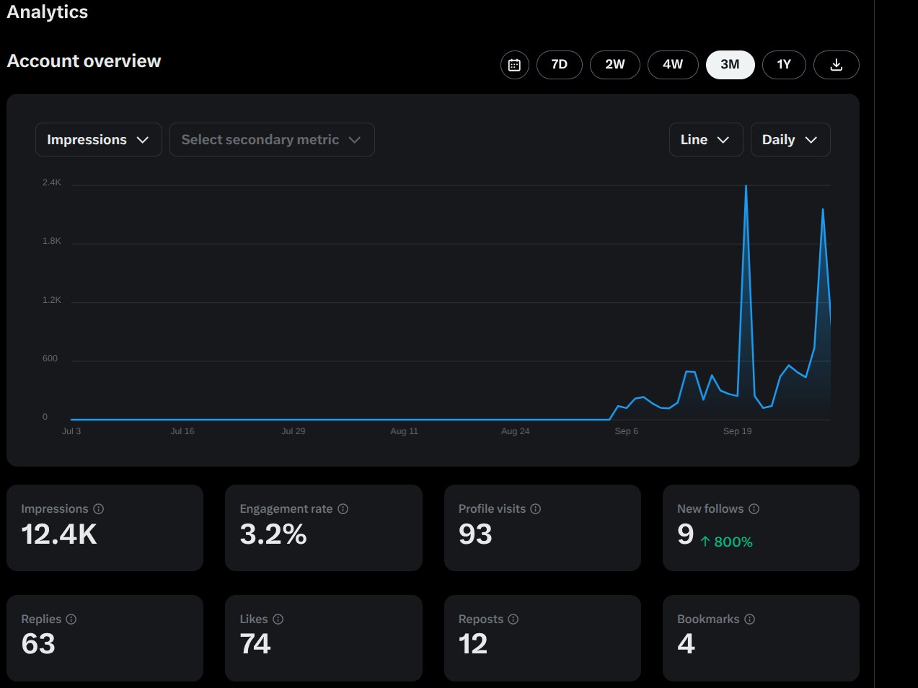Click the 3.2% engagement rate value
Viewport: 918px width, 688px height.
pyautogui.click(x=273, y=535)
